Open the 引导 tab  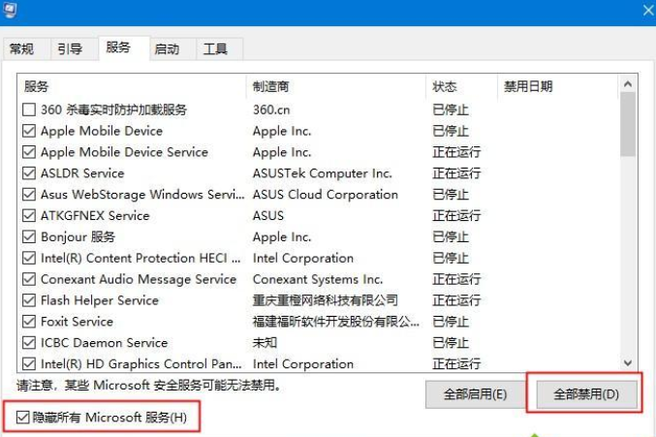click(70, 49)
